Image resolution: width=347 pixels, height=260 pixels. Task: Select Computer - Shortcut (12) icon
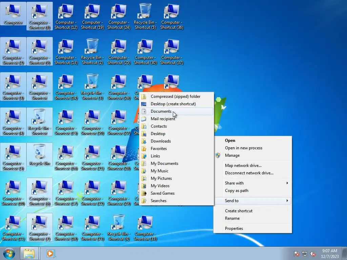(66, 16)
